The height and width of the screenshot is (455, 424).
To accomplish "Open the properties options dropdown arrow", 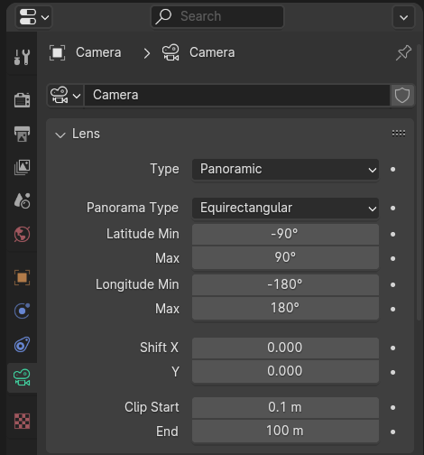I will tap(403, 17).
